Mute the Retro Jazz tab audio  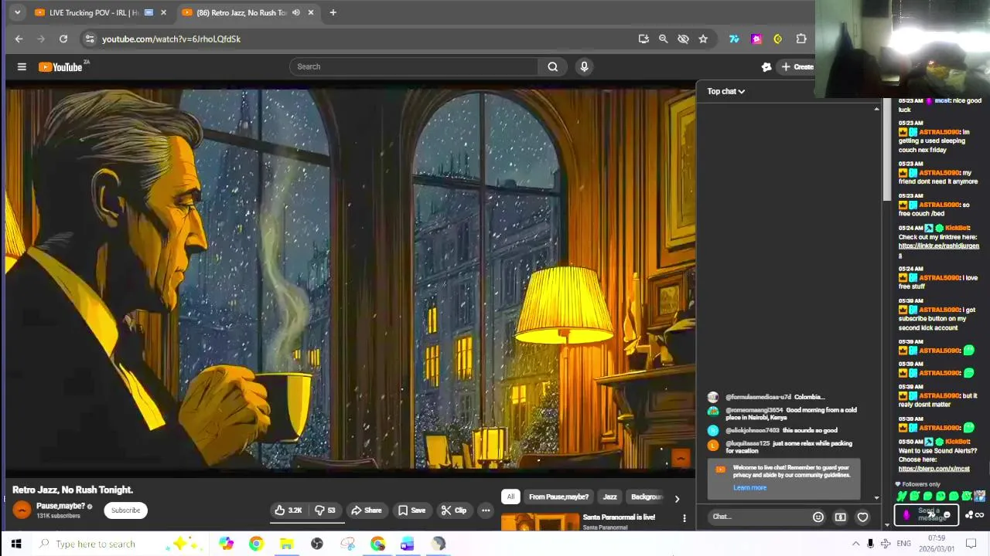(296, 12)
